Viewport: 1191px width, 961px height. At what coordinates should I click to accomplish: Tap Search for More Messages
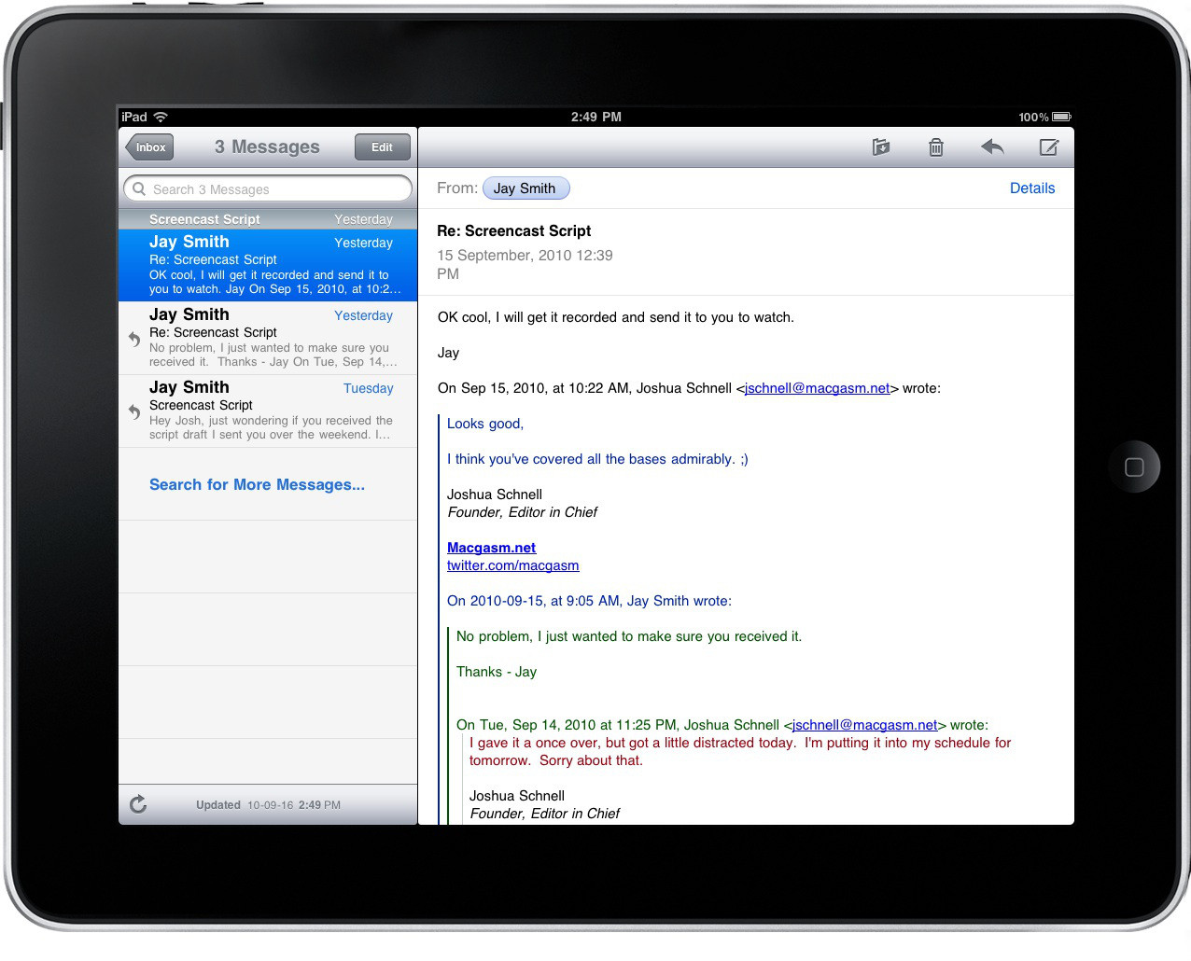[x=257, y=484]
